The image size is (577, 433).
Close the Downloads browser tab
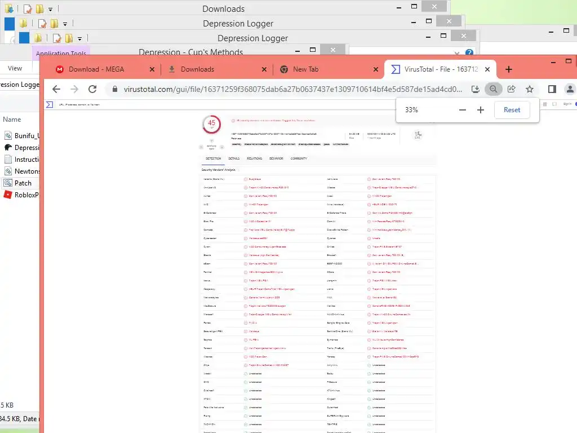click(264, 69)
